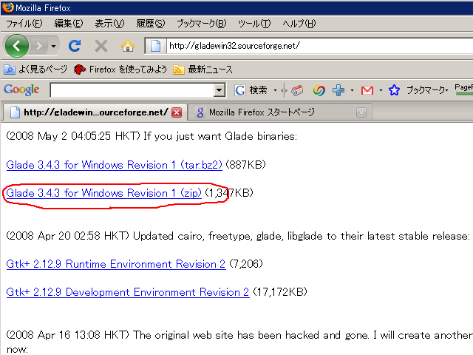Screen dimensions: 473x355
Task: Open Glade 3.4.3 for Windows (tar.bz2) link
Action: 114,165
